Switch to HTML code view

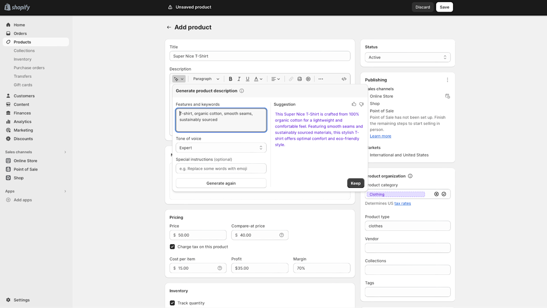[x=344, y=79]
